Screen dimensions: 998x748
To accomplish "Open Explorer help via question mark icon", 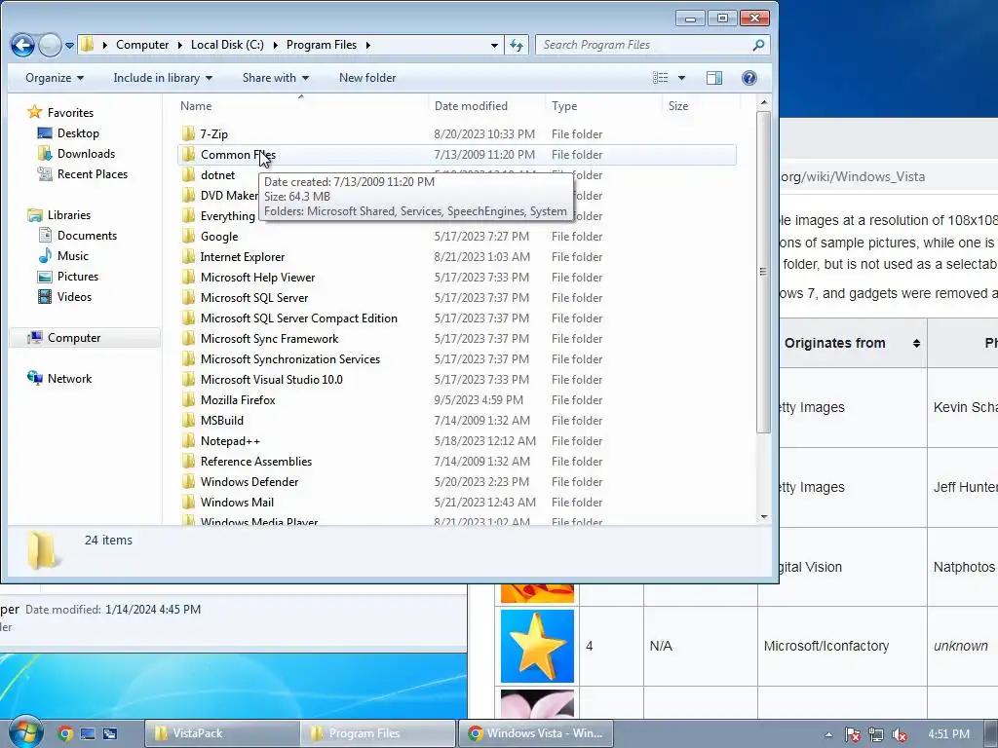I will pyautogui.click(x=749, y=78).
